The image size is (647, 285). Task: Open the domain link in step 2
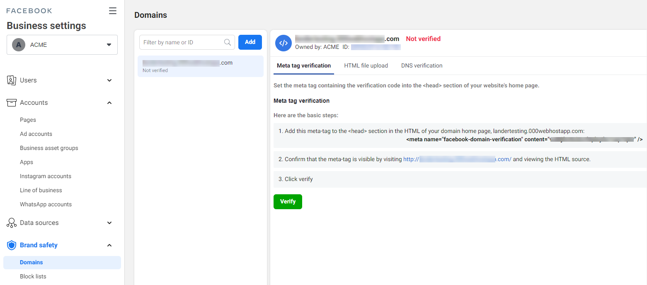(x=456, y=159)
